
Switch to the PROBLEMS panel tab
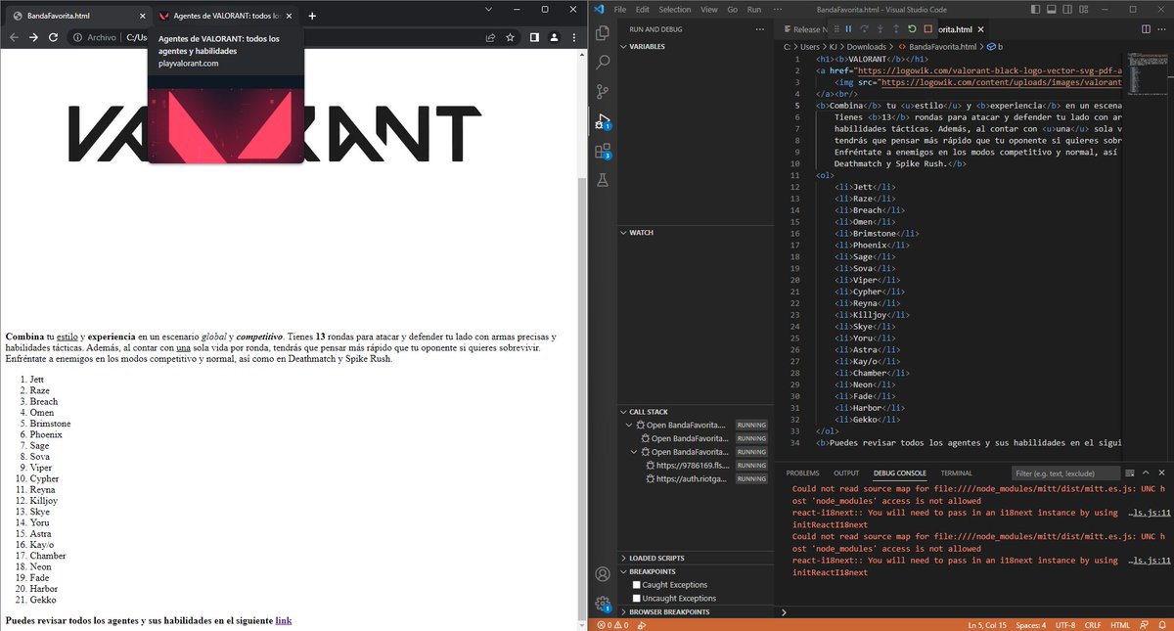tap(803, 473)
